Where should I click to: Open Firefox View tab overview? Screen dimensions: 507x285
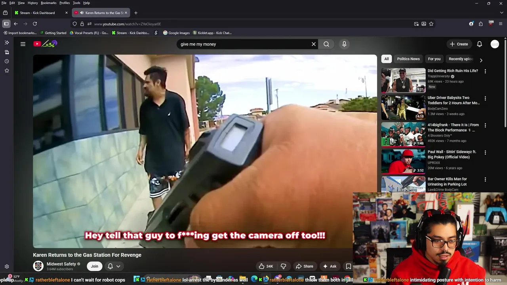tap(5, 13)
